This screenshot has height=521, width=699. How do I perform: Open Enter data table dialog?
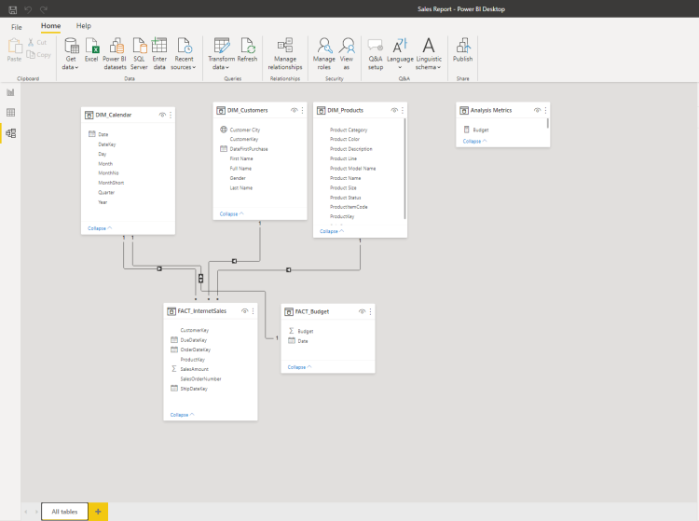[x=159, y=53]
